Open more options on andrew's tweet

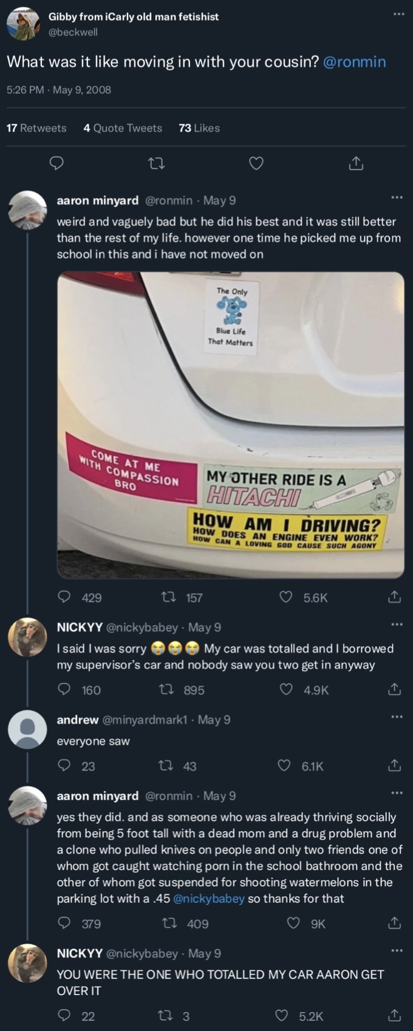pyautogui.click(x=397, y=717)
